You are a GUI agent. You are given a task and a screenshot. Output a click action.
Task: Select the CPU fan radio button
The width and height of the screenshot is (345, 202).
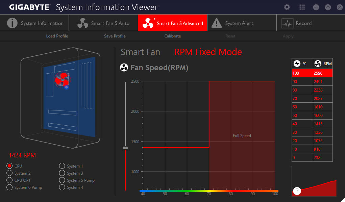(x=9, y=166)
